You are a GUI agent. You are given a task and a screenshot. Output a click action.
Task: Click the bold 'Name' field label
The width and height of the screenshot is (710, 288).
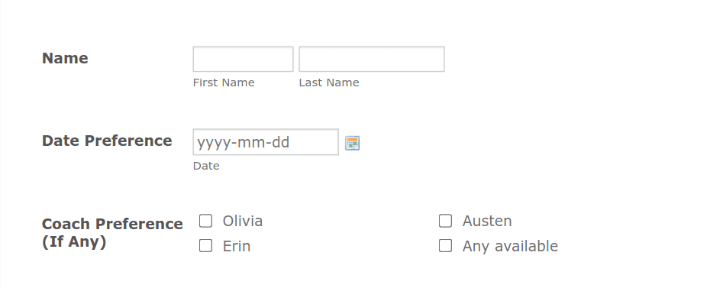65,58
